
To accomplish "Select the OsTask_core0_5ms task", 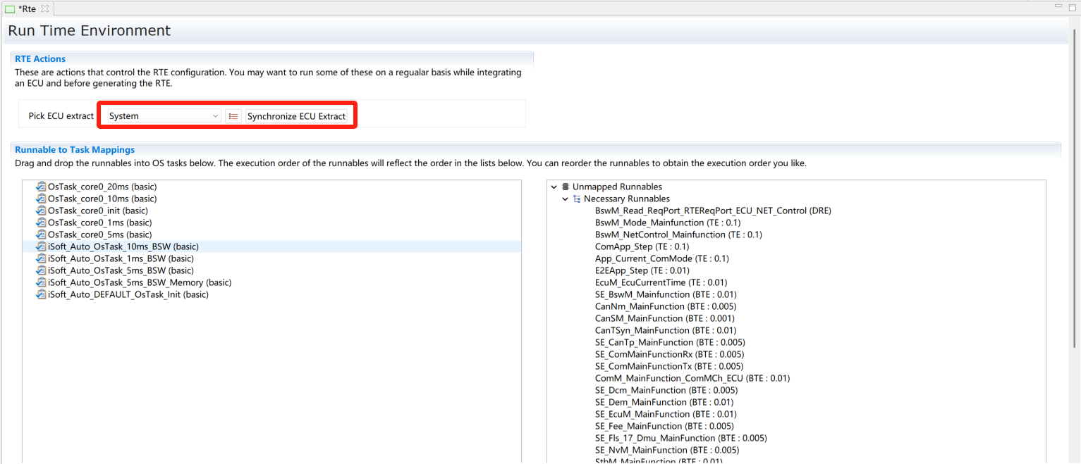I will (99, 234).
